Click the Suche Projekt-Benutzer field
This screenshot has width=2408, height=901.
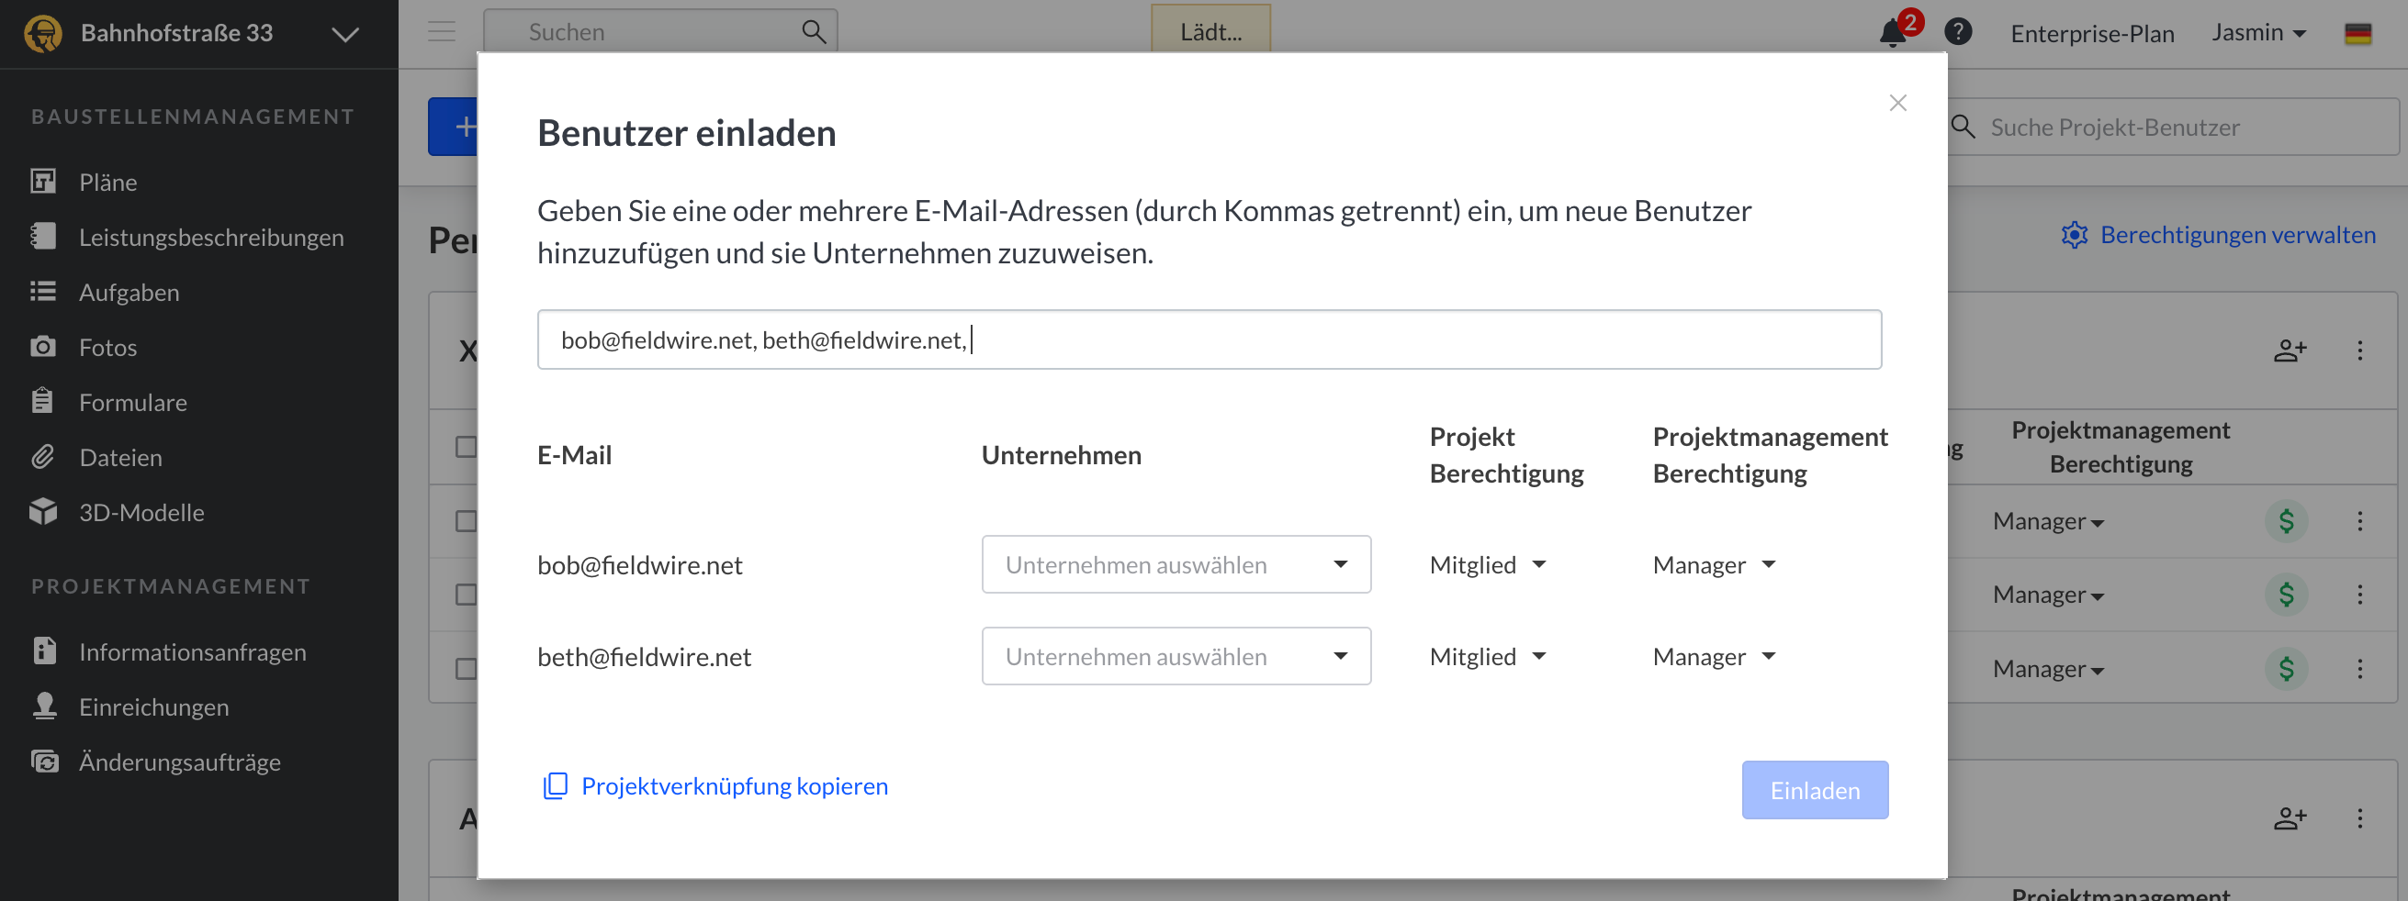pyautogui.click(x=2174, y=127)
